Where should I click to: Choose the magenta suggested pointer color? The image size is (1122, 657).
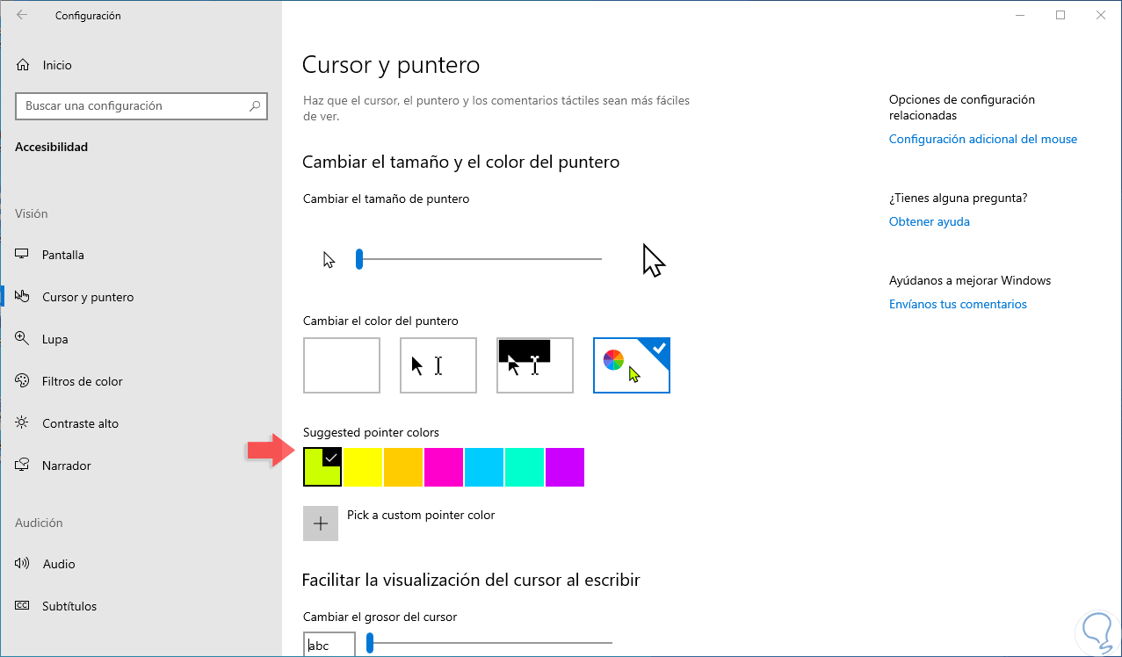click(x=444, y=466)
